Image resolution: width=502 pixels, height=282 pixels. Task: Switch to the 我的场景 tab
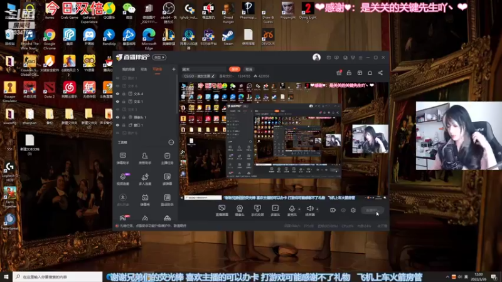point(129,69)
